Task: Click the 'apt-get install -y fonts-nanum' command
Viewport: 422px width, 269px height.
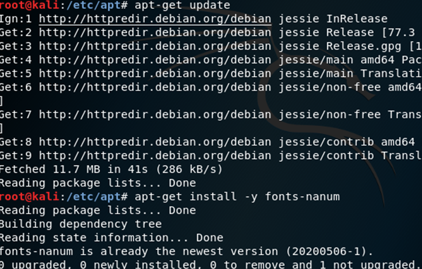Action: pos(237,197)
